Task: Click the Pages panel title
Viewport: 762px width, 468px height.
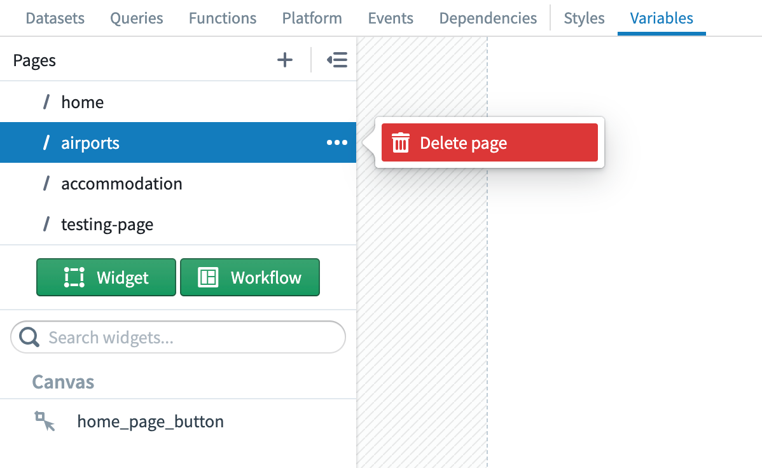Action: coord(34,60)
